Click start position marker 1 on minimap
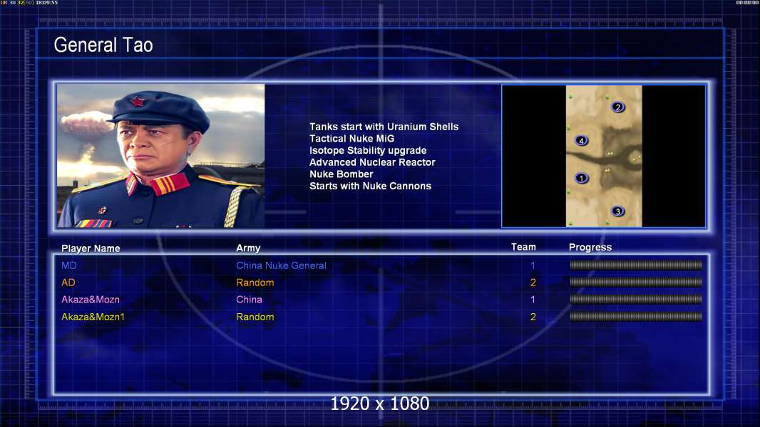Image resolution: width=760 pixels, height=427 pixels. pyautogui.click(x=582, y=178)
